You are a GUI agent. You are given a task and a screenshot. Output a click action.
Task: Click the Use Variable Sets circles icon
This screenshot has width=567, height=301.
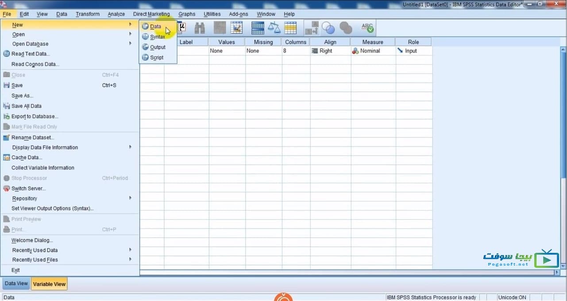[328, 28]
